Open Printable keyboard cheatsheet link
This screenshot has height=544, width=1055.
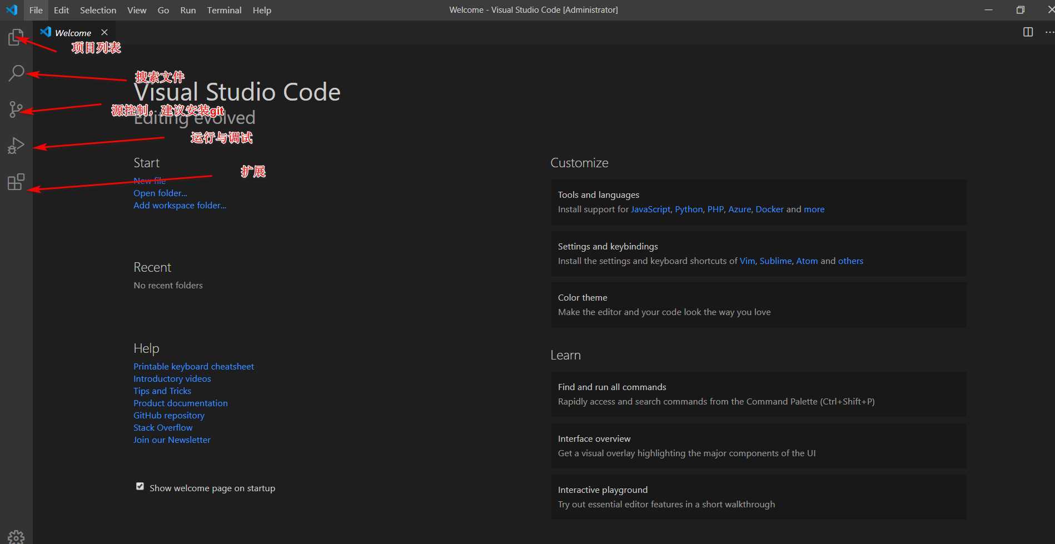tap(193, 366)
